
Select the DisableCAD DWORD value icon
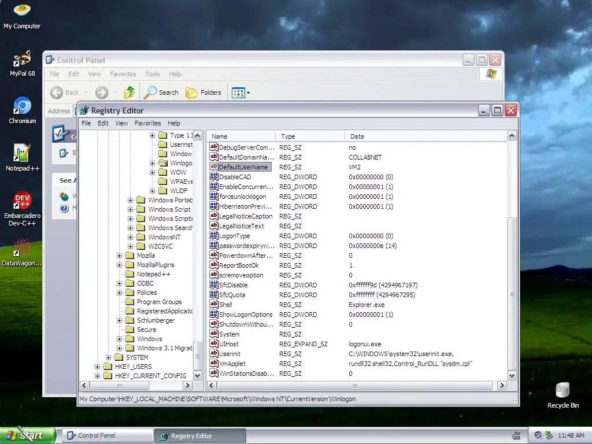(x=214, y=176)
